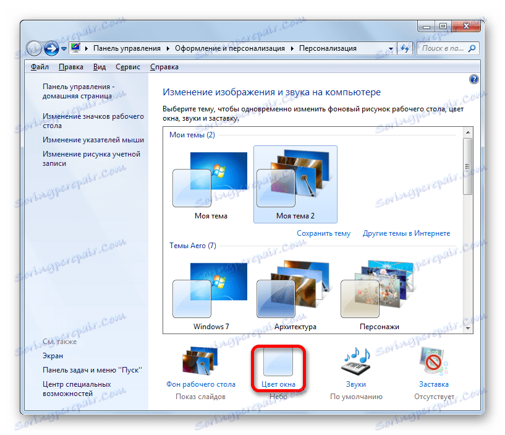
Task: Open the Файл menu
Action: tap(40, 67)
